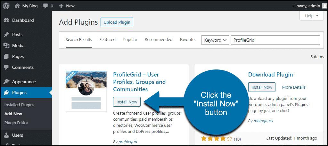328x146 pixels.
Task: Click the Dashboard gauge icon
Action: pyautogui.click(x=6, y=20)
